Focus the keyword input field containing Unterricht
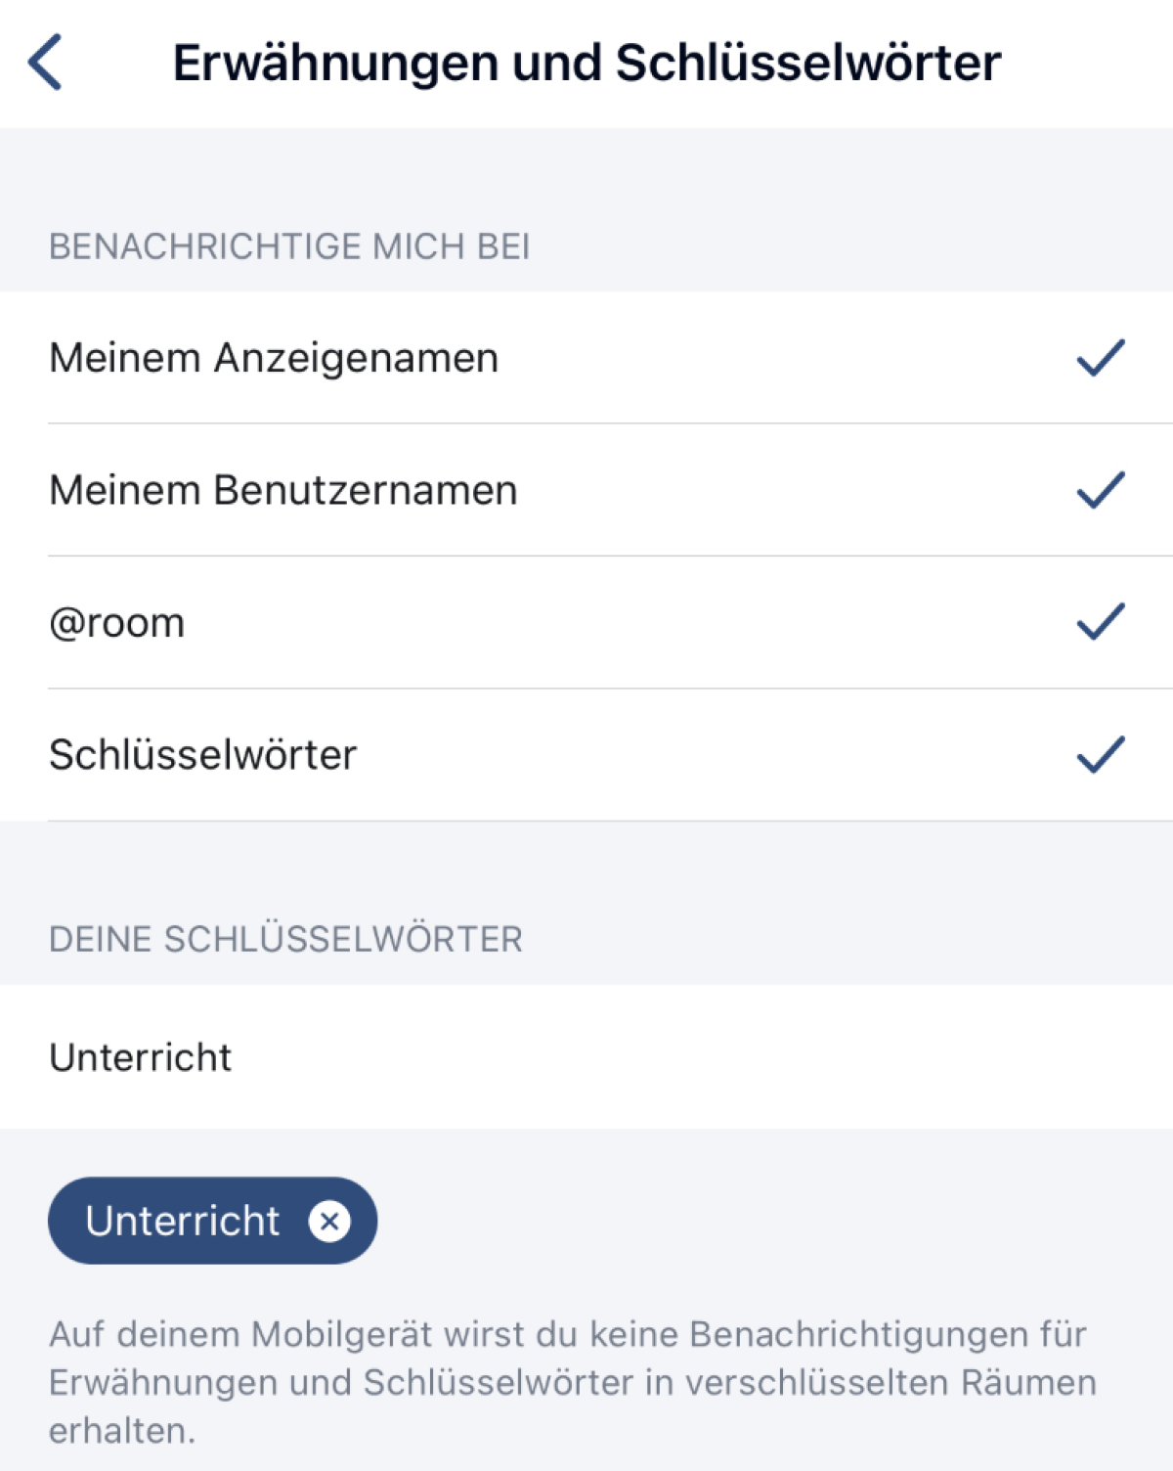Image resolution: width=1173 pixels, height=1471 pixels. 141,1057
